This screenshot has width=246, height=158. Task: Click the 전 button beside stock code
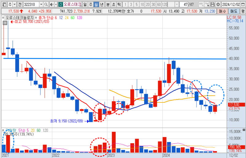[x=20, y=4]
